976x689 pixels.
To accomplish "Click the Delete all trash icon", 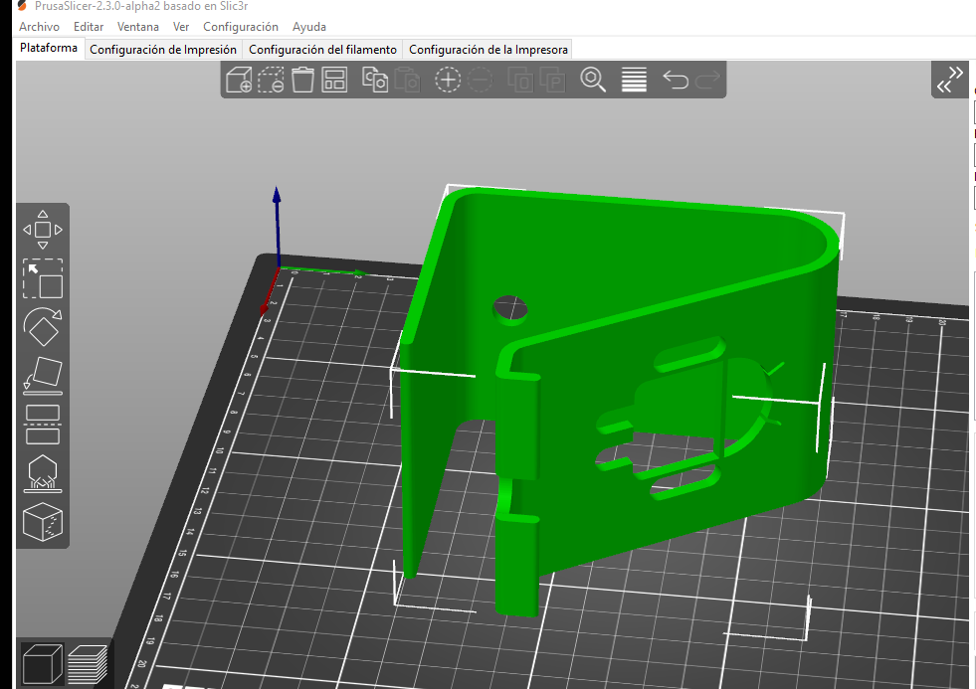I will click(x=302, y=80).
